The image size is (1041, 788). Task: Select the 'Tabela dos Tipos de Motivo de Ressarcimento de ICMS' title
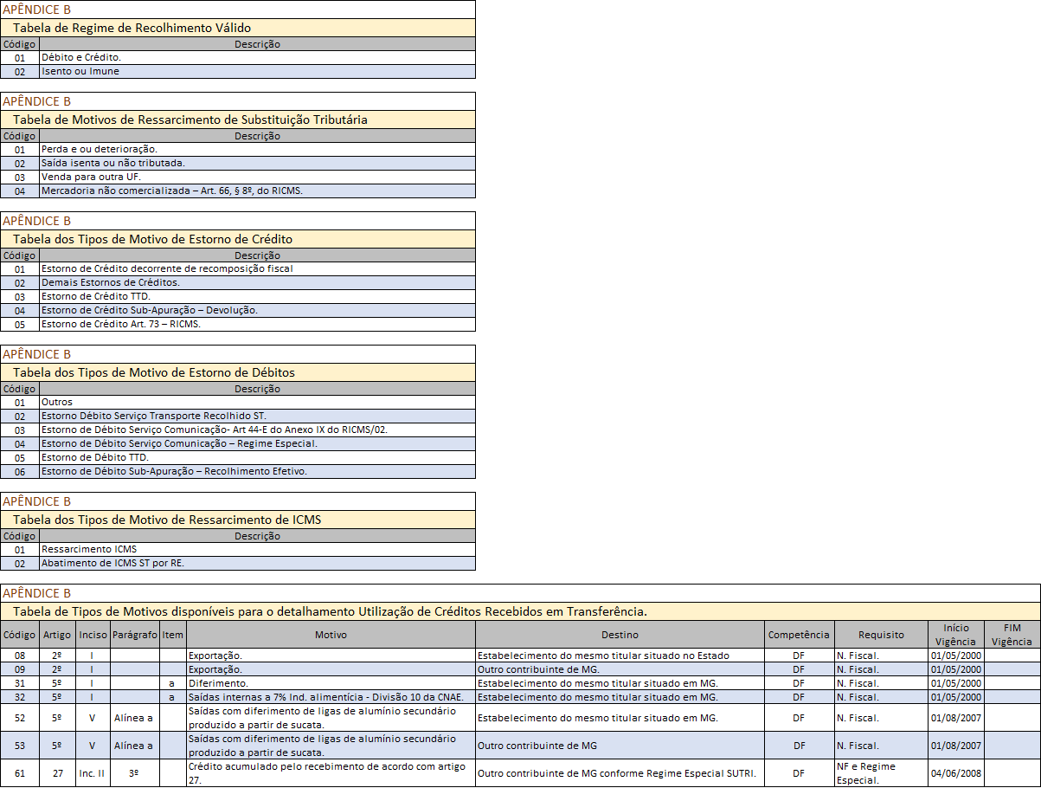click(238, 520)
